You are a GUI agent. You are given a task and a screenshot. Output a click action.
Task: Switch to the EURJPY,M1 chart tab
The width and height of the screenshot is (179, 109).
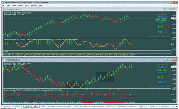pyautogui.click(x=111, y=106)
